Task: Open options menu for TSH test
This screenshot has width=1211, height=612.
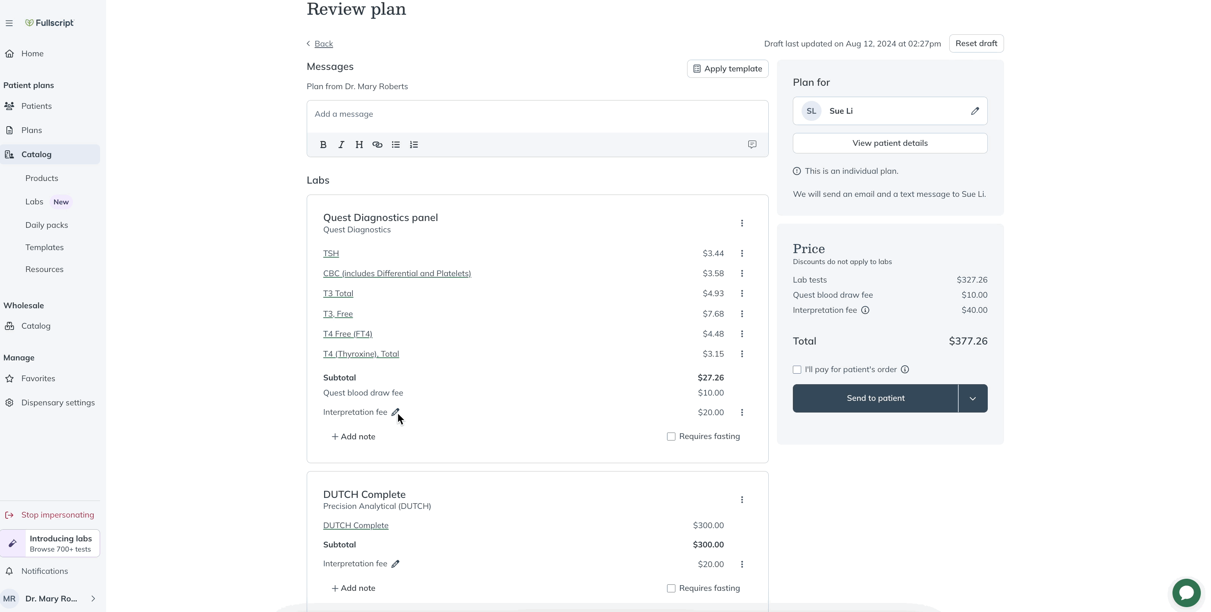Action: [742, 253]
